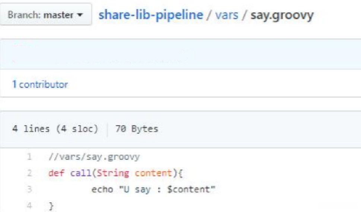Screen dimensions: 361x212
Task: Click the 70 Bytes file size label
Action: click(x=137, y=129)
